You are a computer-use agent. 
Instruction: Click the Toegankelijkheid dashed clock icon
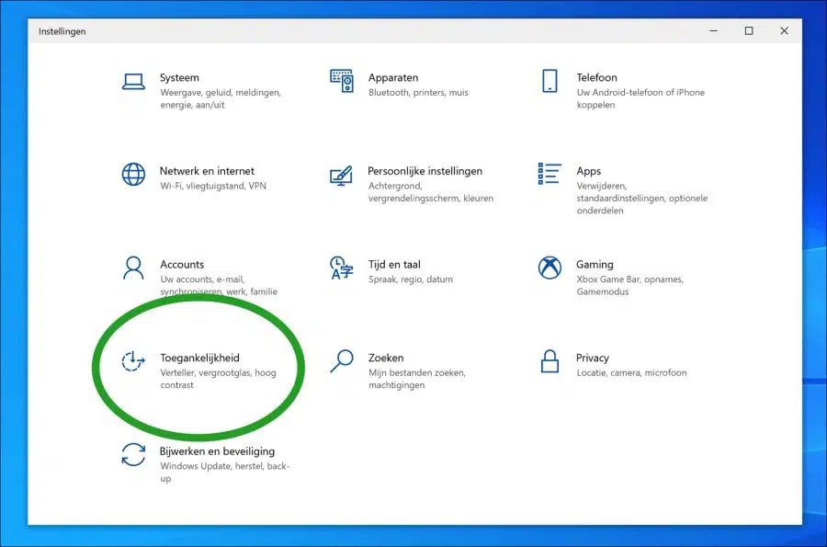point(133,361)
